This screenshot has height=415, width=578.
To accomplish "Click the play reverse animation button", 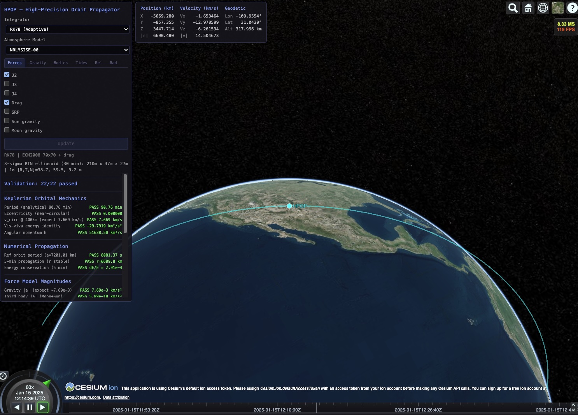I will [17, 407].
